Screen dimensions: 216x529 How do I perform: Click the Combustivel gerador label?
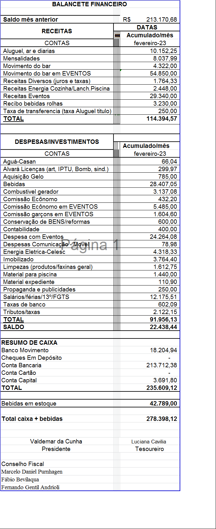[31, 191]
